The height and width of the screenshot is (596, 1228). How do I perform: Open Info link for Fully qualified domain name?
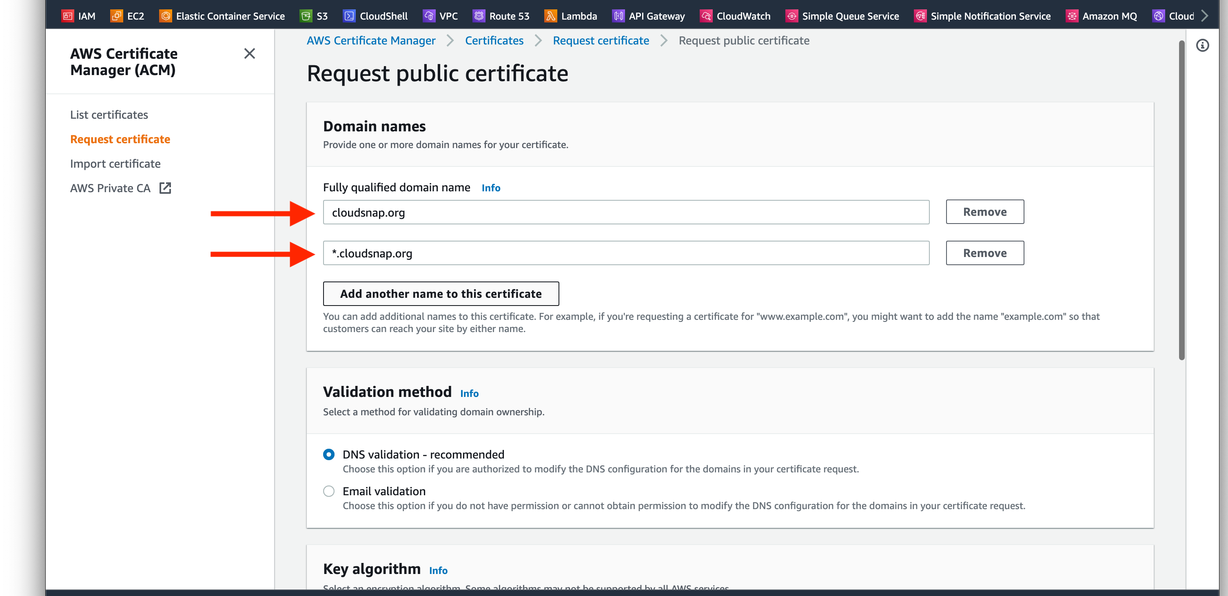tap(490, 188)
